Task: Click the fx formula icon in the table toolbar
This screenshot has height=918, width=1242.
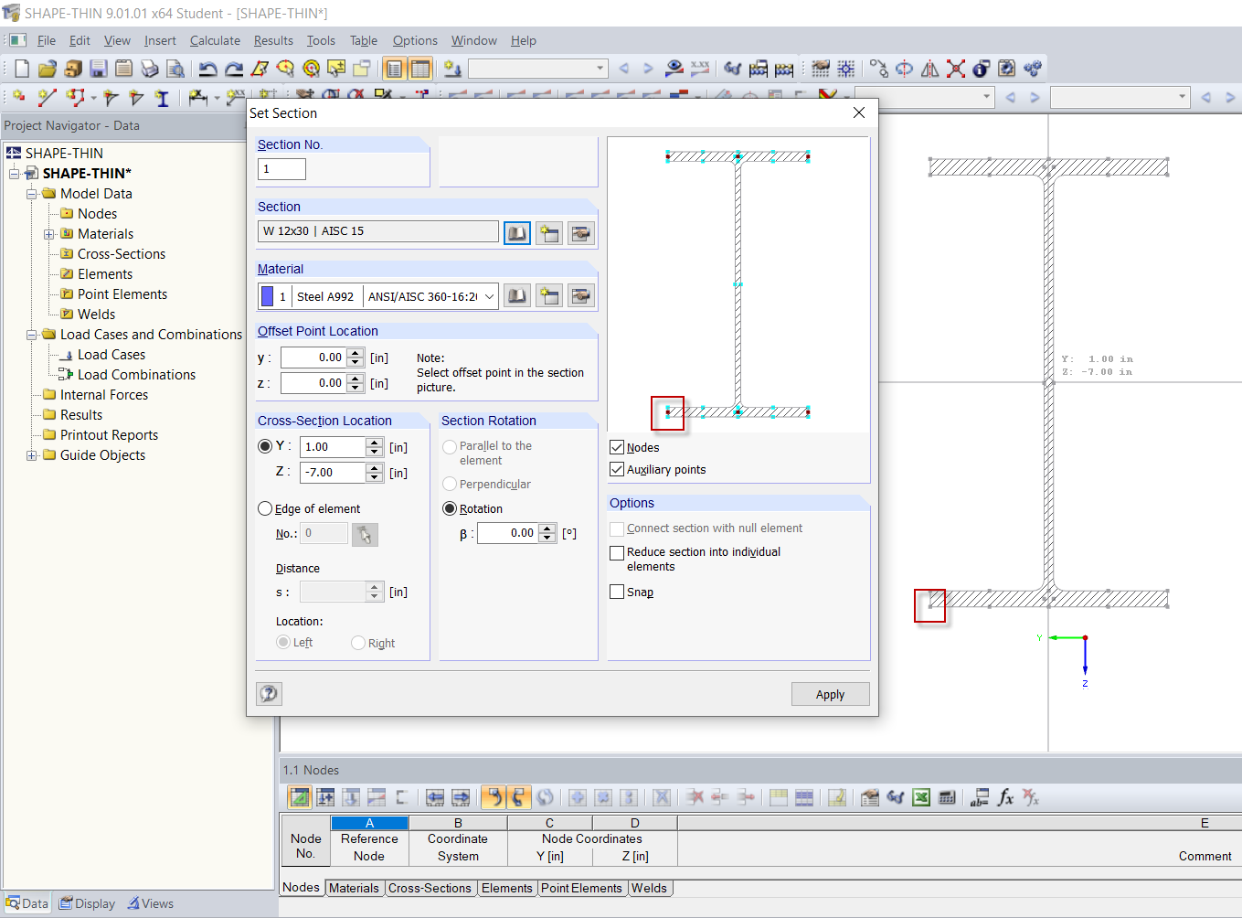Action: (1006, 797)
